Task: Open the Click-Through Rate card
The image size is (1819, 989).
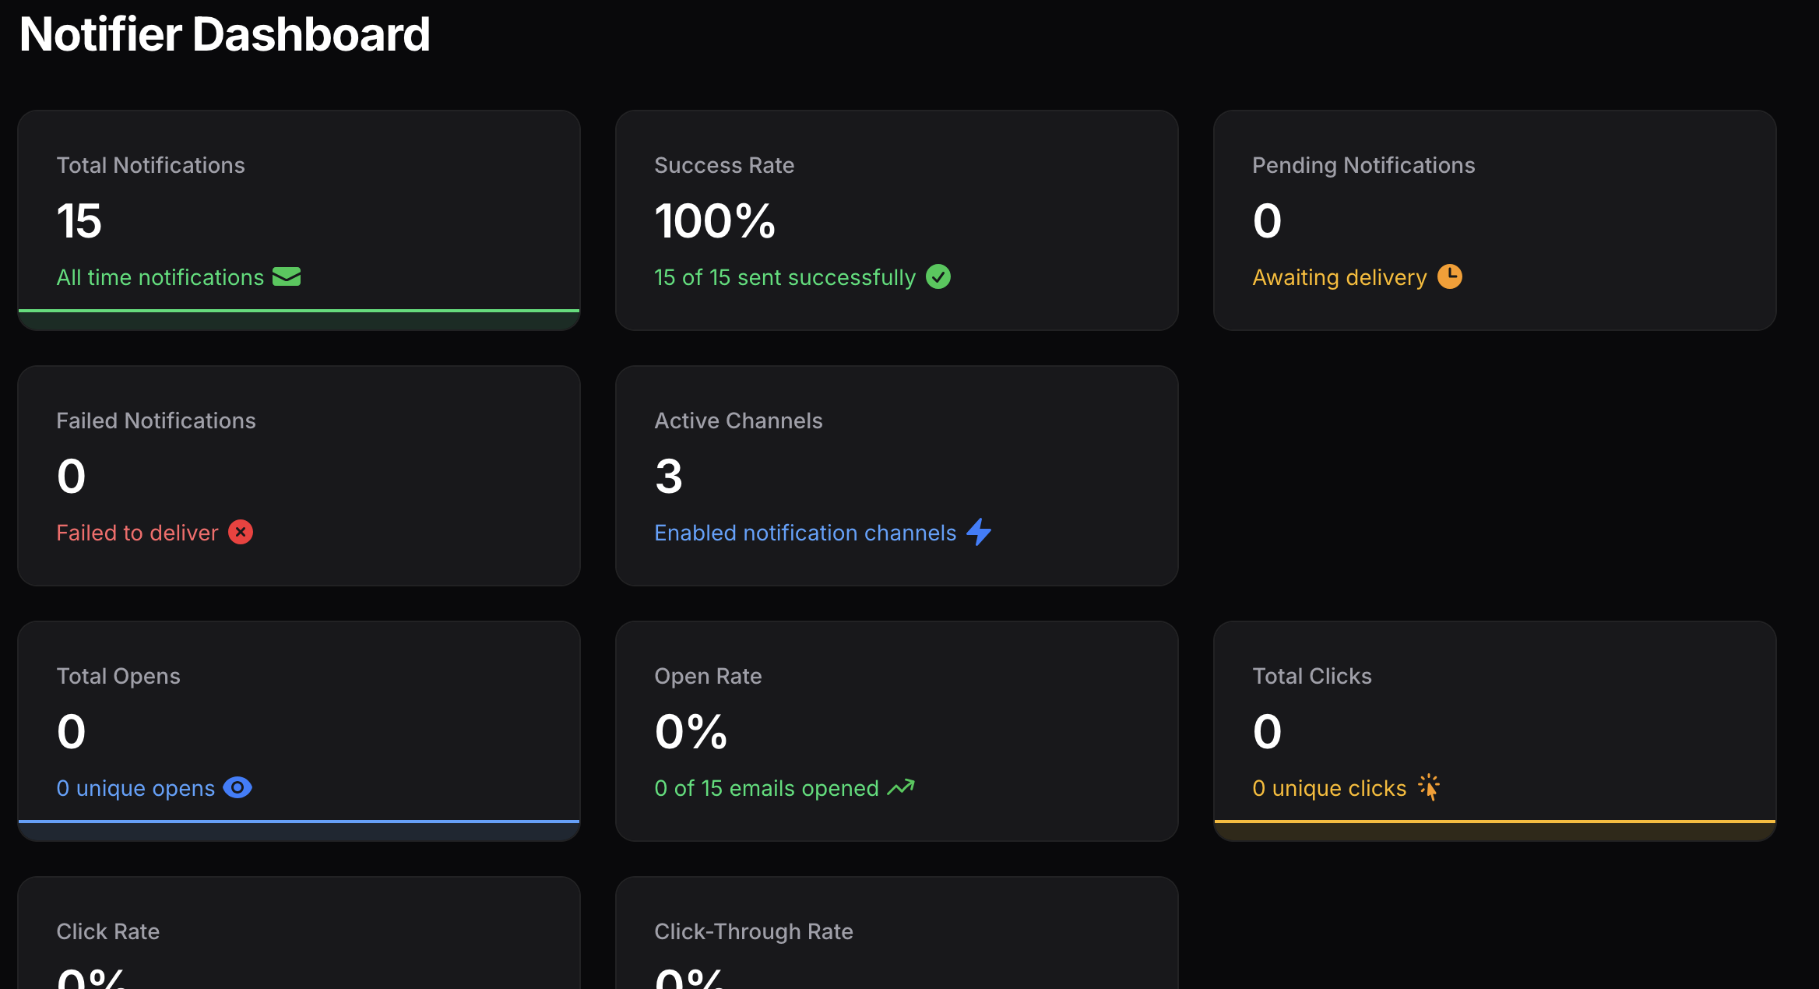Action: click(x=896, y=934)
